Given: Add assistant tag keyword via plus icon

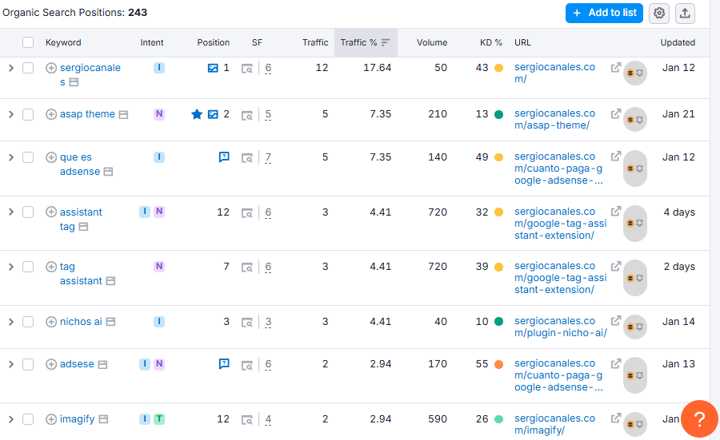Looking at the screenshot, I should pyautogui.click(x=51, y=212).
